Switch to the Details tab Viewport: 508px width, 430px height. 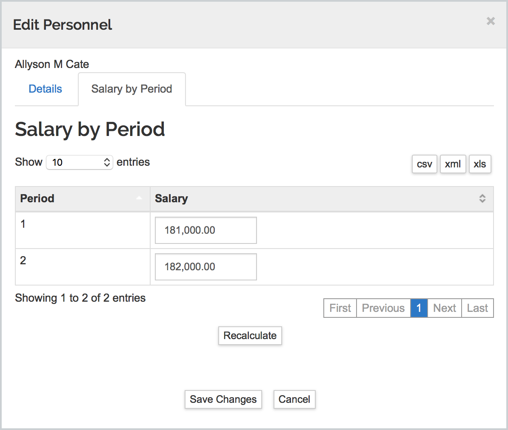(x=46, y=89)
